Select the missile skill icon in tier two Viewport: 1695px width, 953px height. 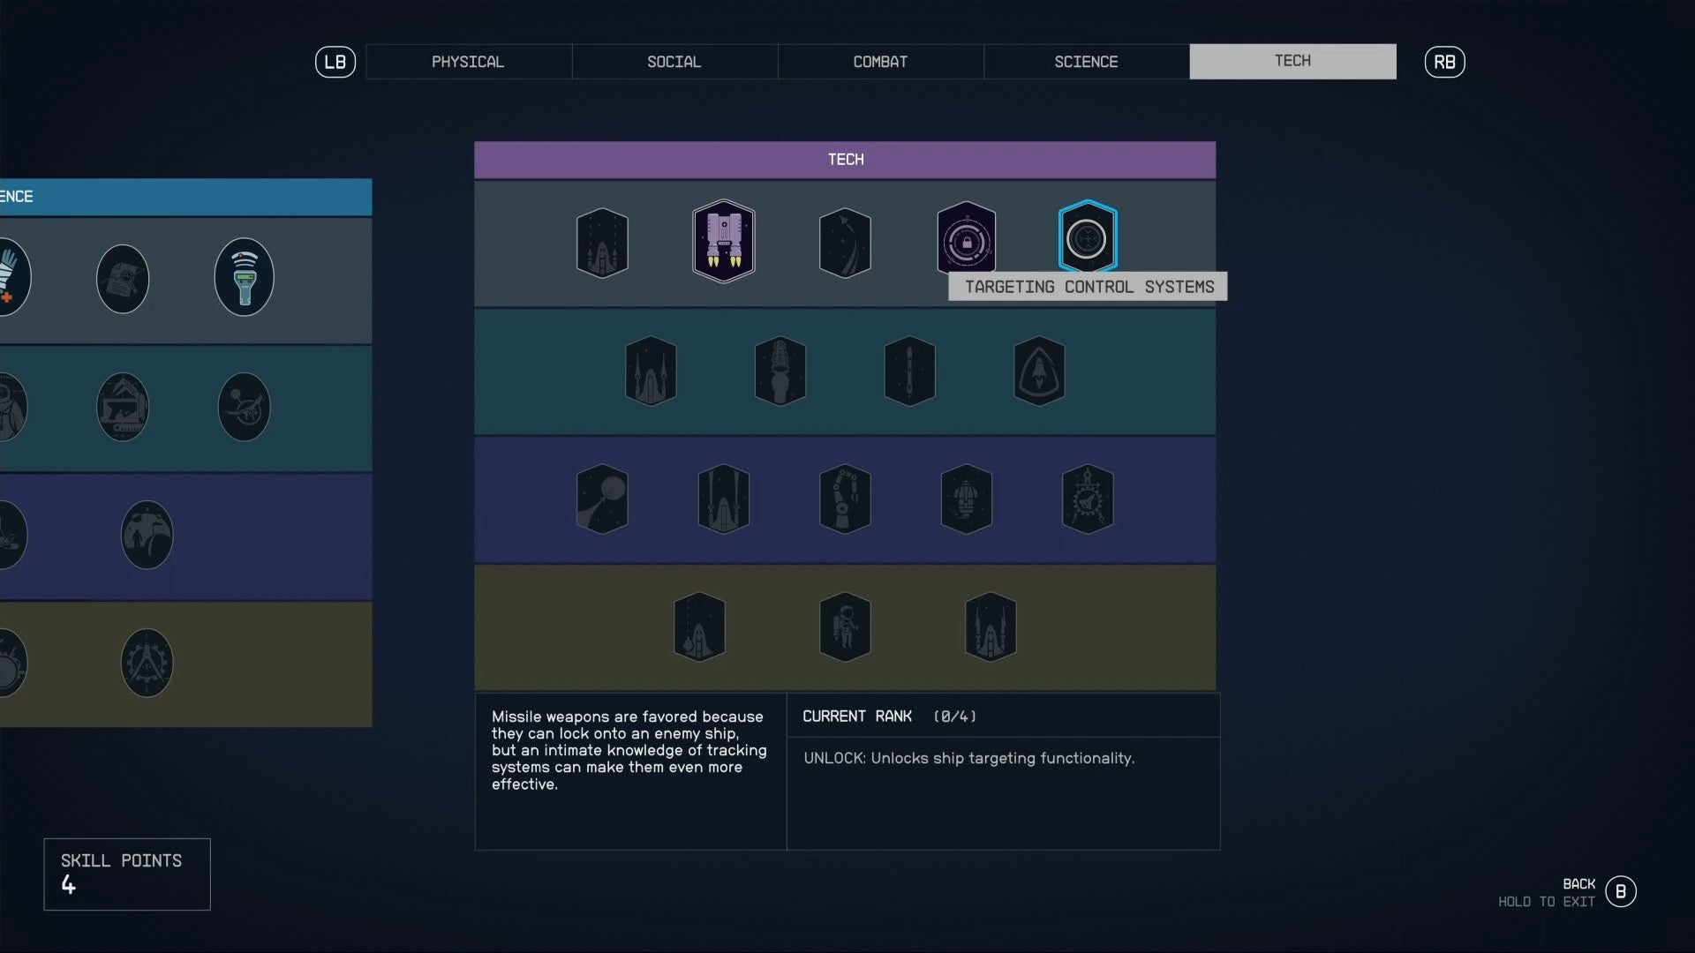[x=909, y=371]
